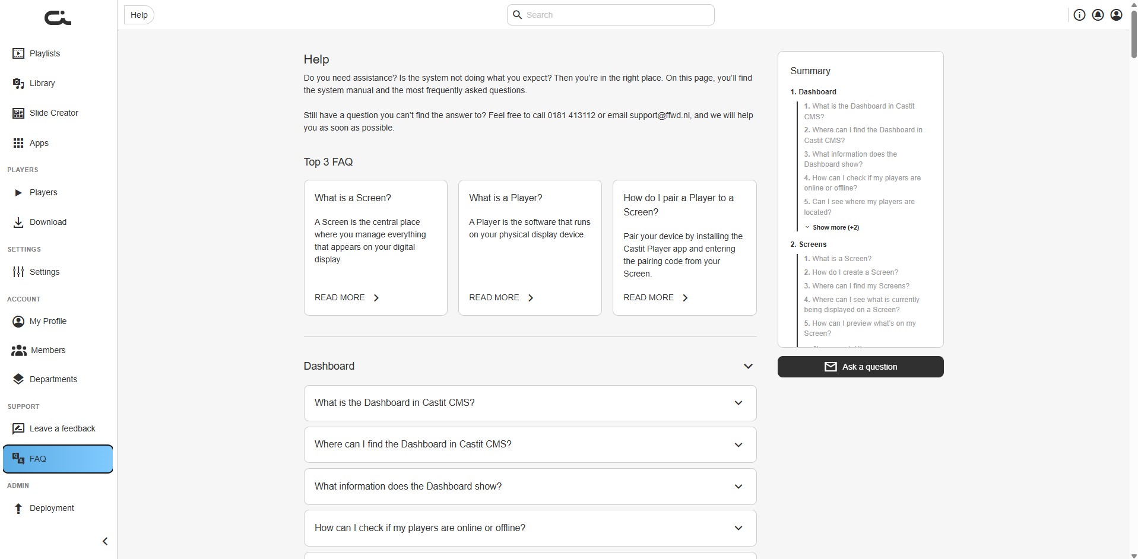Select Deployment menu label
The image size is (1138, 559).
(52, 508)
